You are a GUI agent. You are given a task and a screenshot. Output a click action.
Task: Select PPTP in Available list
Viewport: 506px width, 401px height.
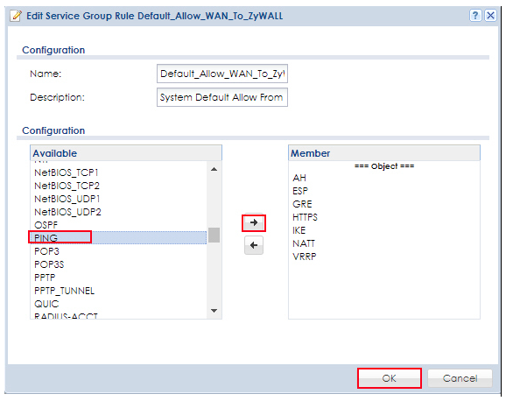click(x=118, y=278)
